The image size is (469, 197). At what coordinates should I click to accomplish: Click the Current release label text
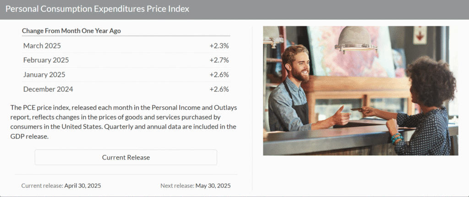[42, 186]
